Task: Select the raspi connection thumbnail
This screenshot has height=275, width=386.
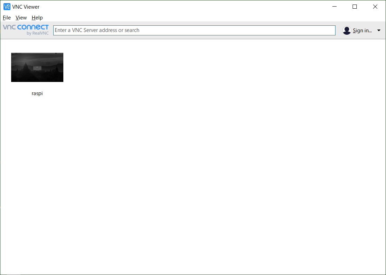Action: [x=37, y=67]
